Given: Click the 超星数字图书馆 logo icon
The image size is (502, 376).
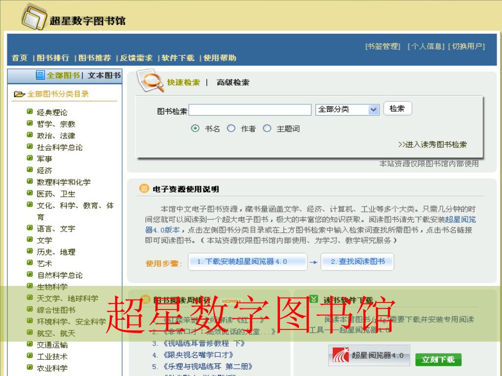Looking at the screenshot, I should 34,18.
